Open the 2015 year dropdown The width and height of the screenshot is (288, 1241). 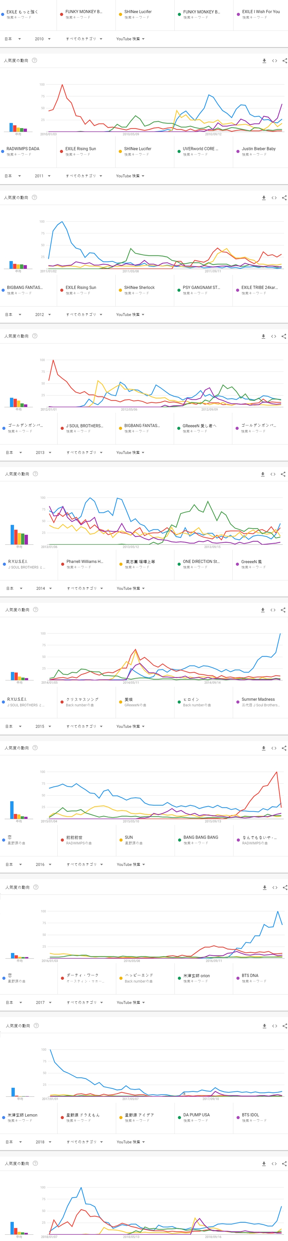coord(43,726)
